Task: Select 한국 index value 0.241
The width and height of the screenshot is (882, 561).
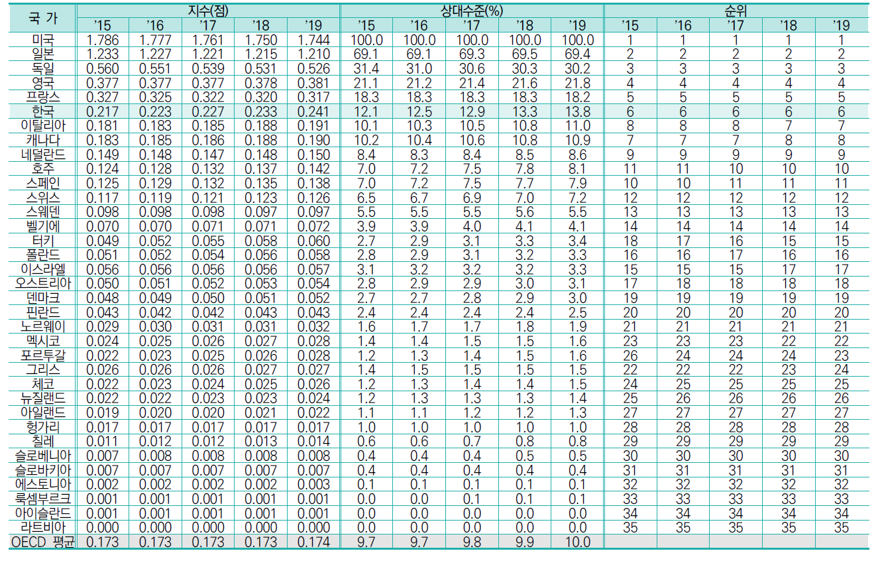Action: click(313, 111)
